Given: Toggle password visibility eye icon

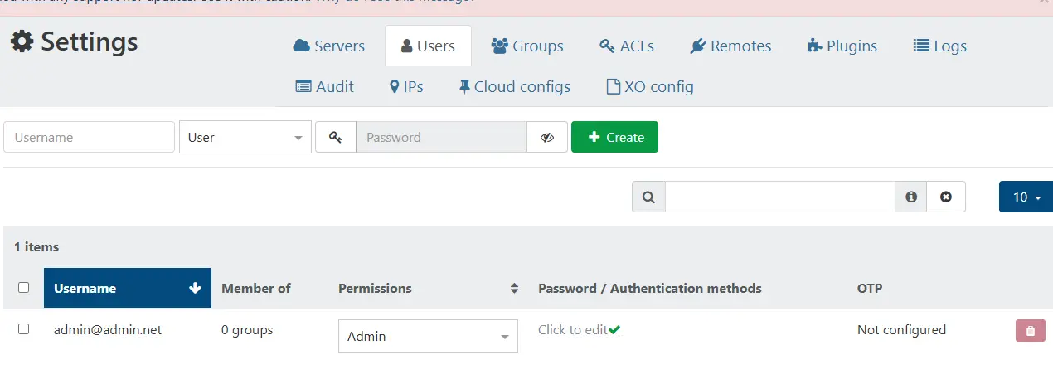Looking at the screenshot, I should pyautogui.click(x=547, y=137).
